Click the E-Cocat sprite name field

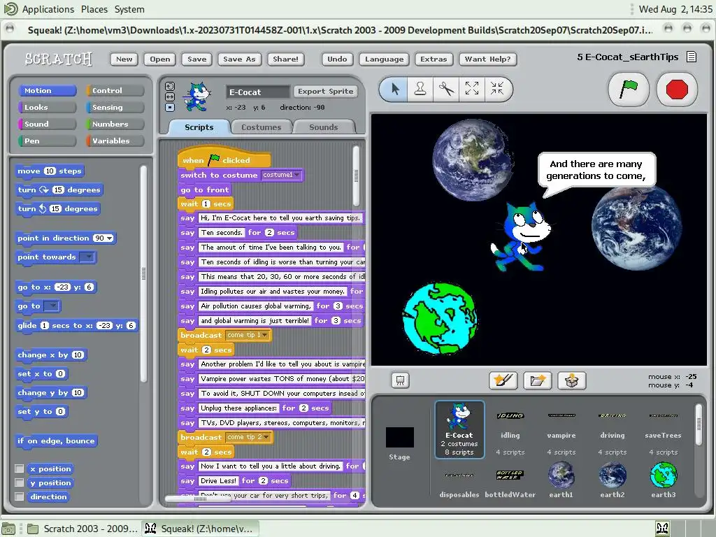pyautogui.click(x=258, y=92)
